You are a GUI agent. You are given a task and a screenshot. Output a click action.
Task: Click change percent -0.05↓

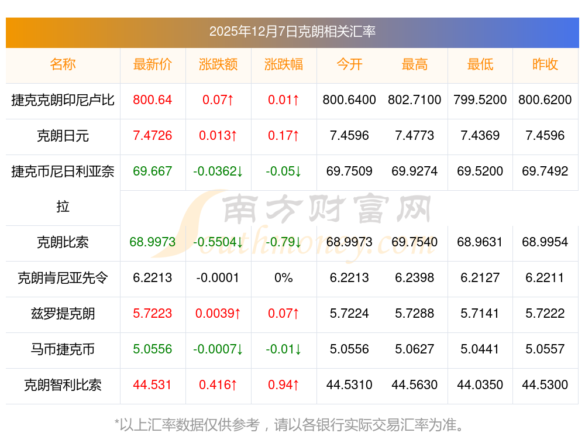(284, 171)
